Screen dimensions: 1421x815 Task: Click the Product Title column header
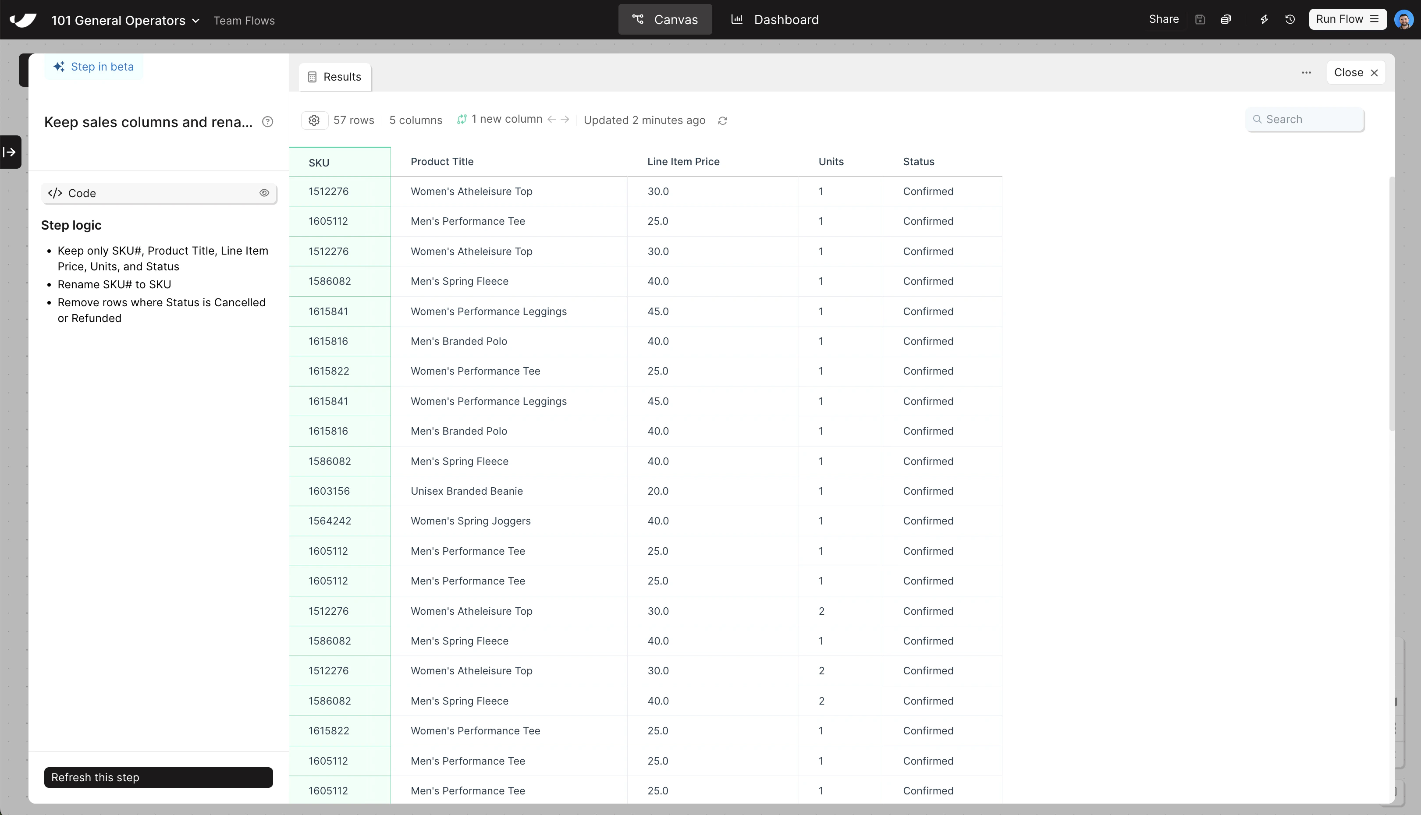pos(509,162)
